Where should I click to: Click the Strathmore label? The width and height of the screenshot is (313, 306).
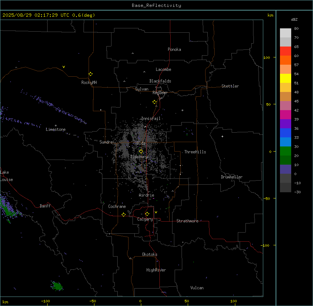(x=187, y=221)
